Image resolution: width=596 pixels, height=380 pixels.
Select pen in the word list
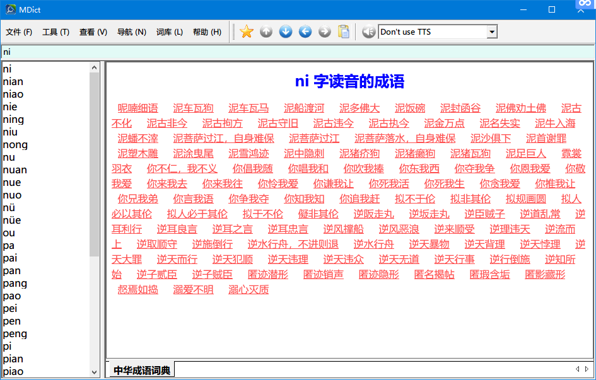click(x=12, y=321)
